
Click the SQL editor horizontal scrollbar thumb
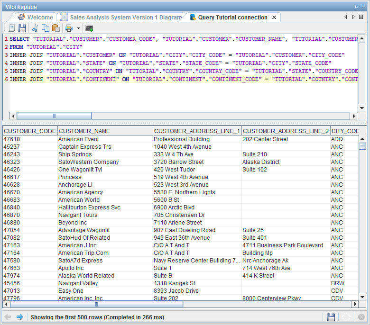point(54,116)
